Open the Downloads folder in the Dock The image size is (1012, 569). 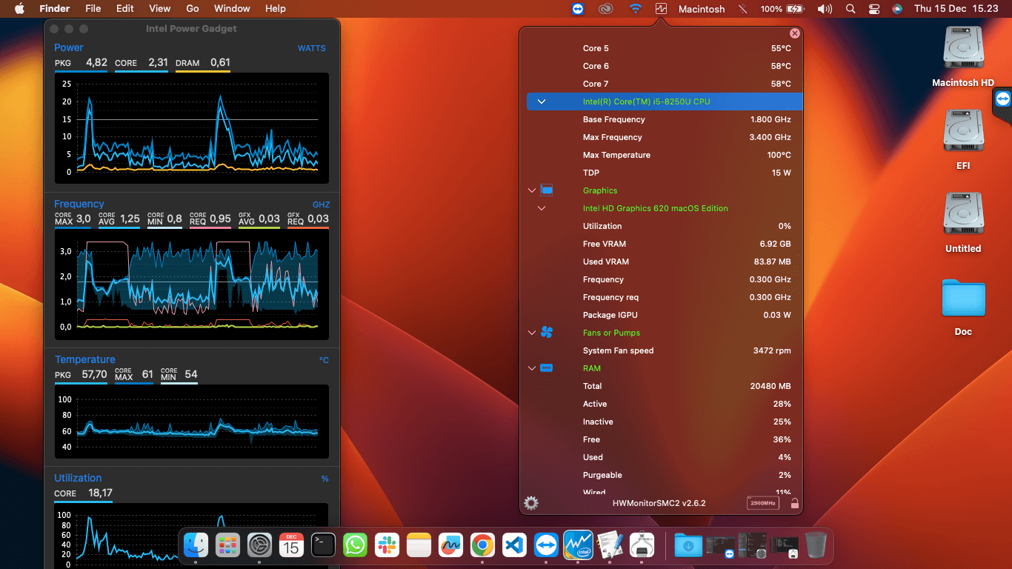tap(688, 546)
